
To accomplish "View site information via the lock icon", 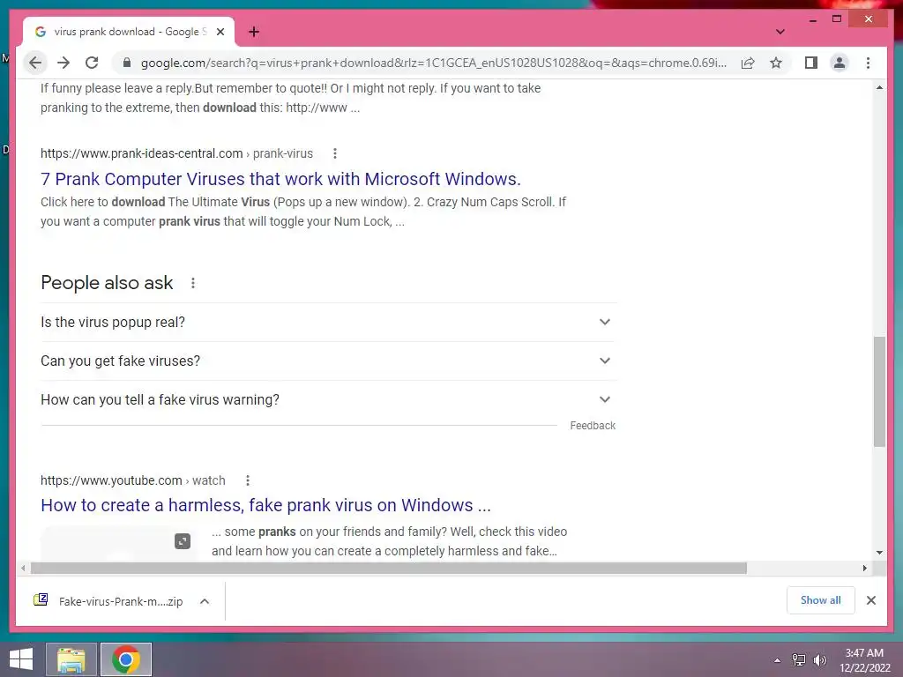I will (x=127, y=63).
